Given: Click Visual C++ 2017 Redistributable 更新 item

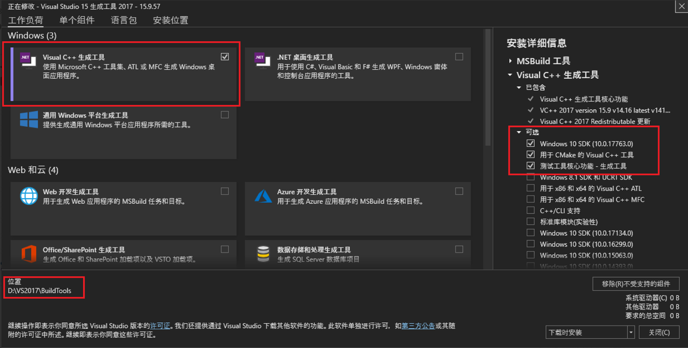Looking at the screenshot, I should (595, 121).
